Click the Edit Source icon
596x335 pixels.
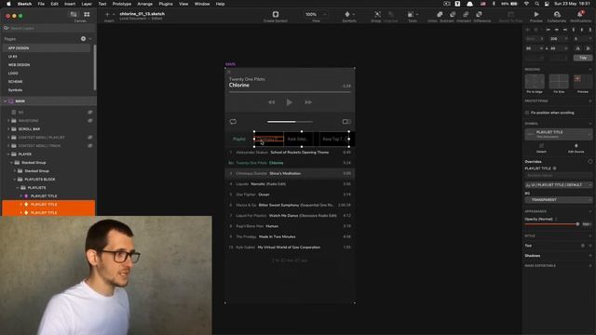[576, 146]
